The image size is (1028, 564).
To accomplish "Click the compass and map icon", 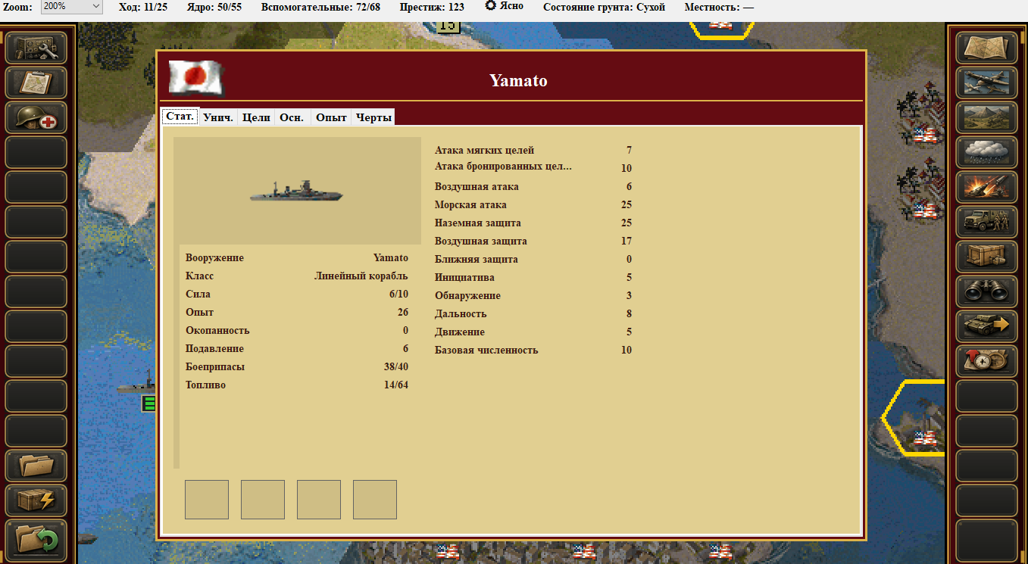I will point(986,361).
